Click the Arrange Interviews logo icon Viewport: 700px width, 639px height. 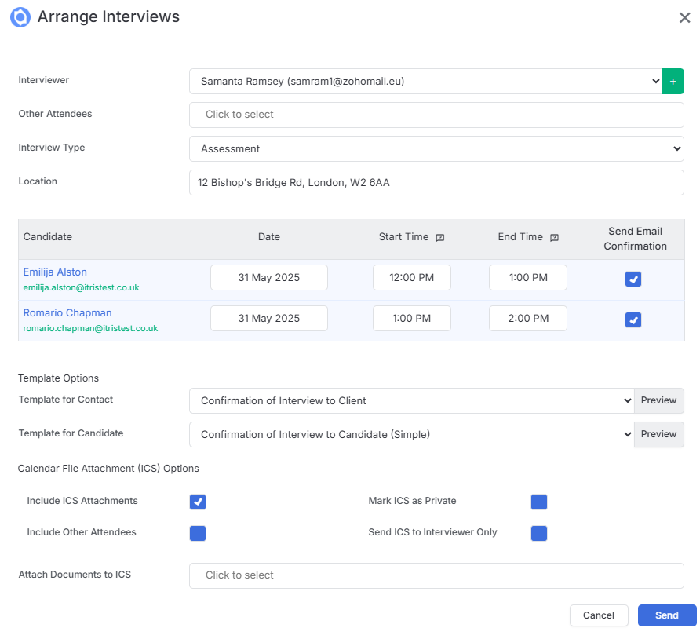(x=20, y=17)
